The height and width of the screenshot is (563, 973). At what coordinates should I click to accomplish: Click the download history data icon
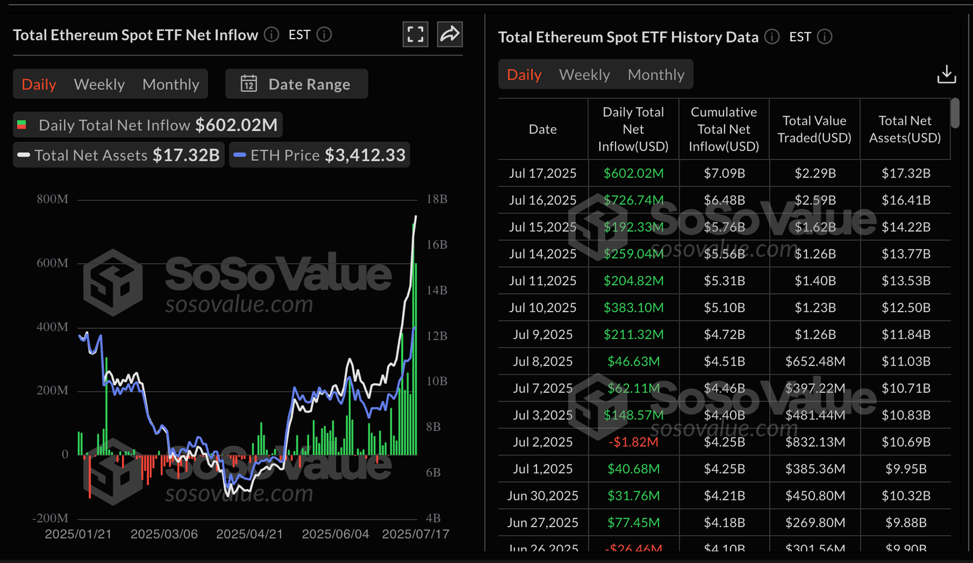pos(946,74)
